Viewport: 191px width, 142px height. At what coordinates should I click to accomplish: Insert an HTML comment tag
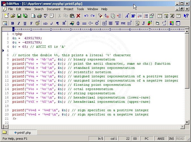[x=91, y=23]
